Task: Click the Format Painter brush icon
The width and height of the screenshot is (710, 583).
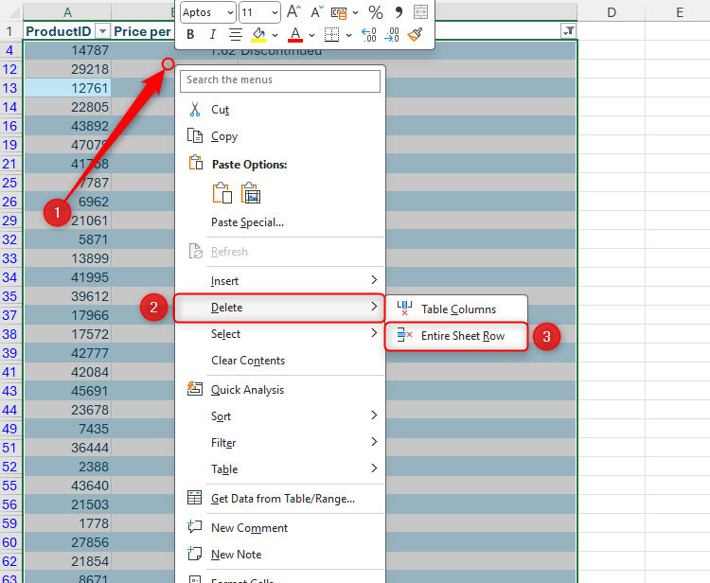Action: [x=415, y=34]
